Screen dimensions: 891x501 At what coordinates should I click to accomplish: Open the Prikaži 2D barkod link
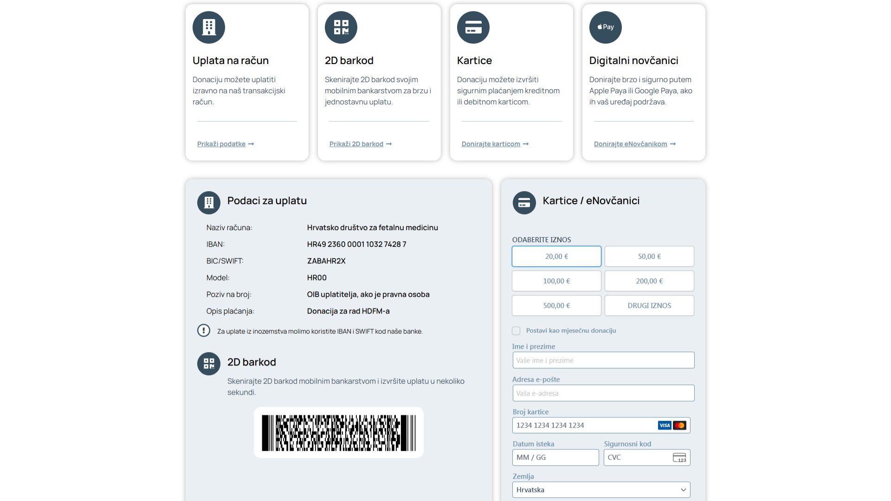click(361, 144)
